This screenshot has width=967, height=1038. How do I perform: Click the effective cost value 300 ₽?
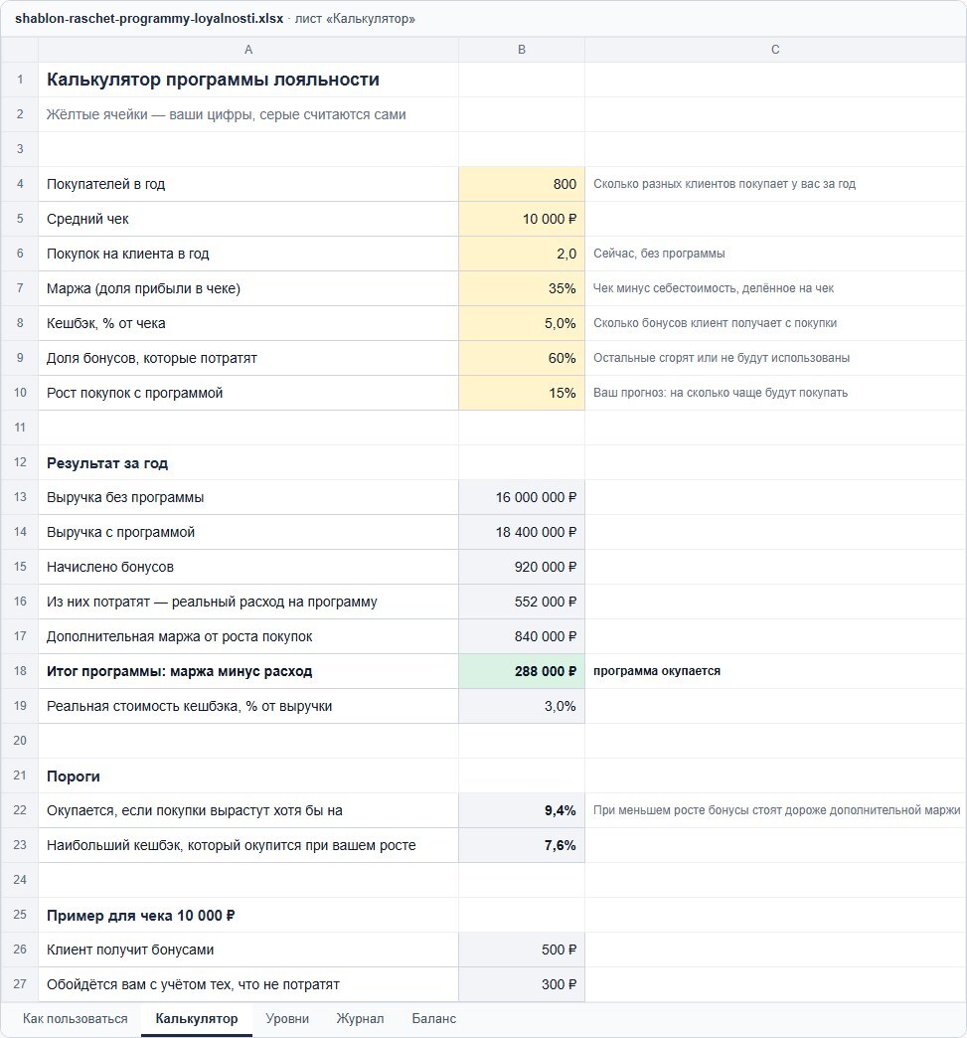tap(522, 984)
